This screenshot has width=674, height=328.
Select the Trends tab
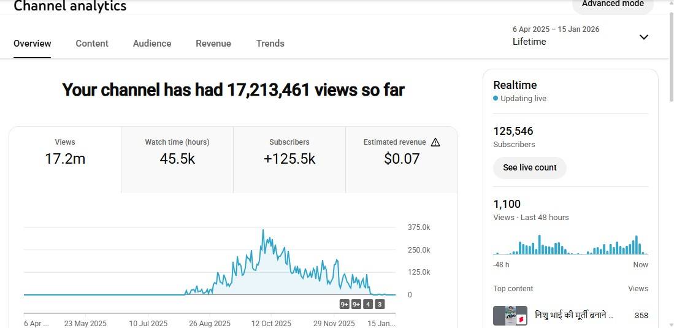(270, 44)
